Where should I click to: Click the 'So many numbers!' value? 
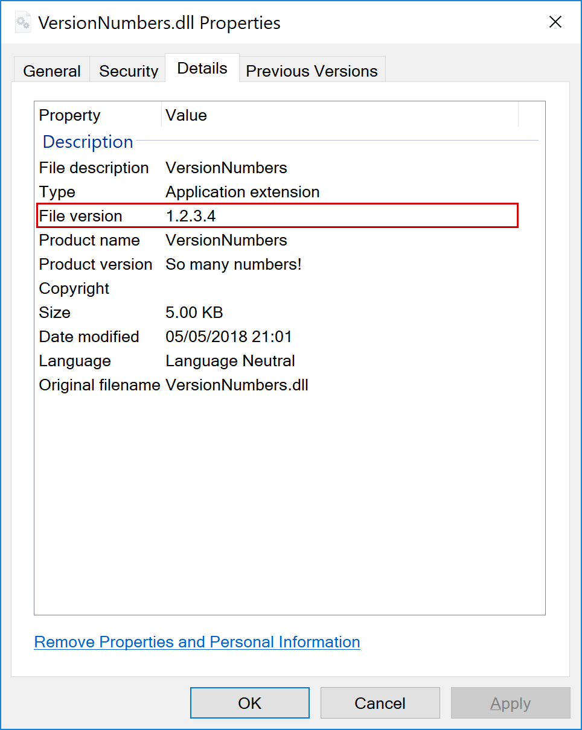click(x=234, y=264)
